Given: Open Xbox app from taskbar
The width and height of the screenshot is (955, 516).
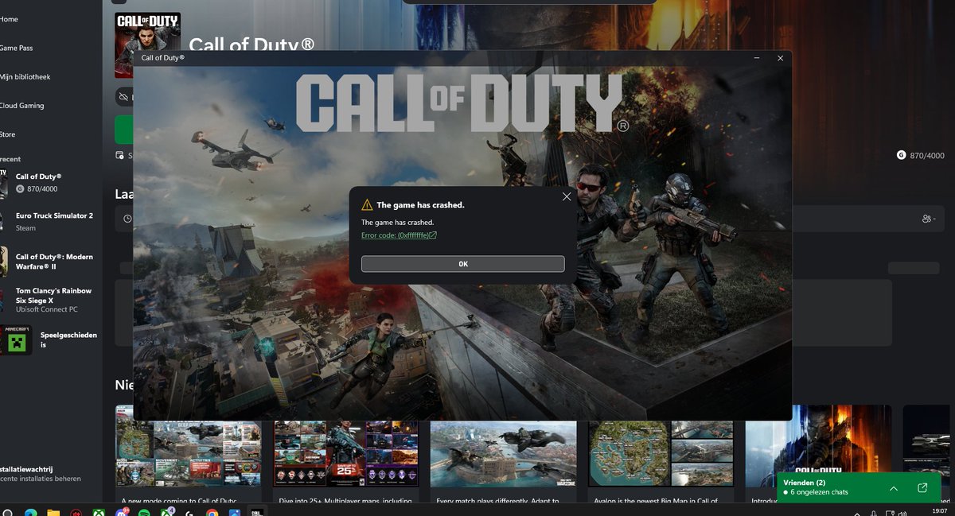Looking at the screenshot, I should click(x=99, y=512).
